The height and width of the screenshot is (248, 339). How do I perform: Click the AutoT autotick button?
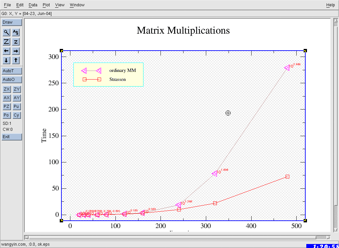click(12, 71)
